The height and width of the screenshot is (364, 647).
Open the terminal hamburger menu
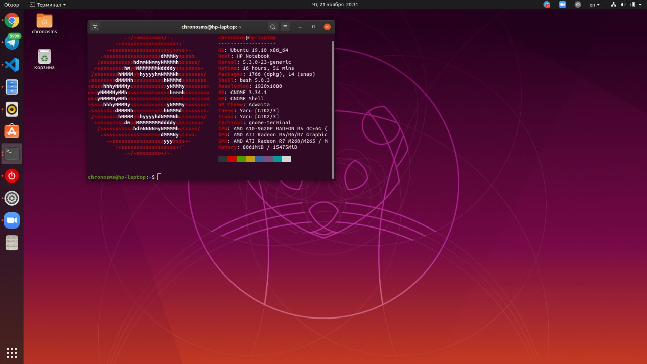285,27
